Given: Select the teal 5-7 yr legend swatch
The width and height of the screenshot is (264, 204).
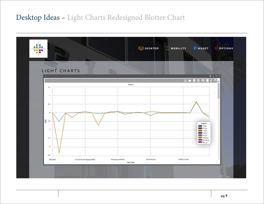Looking at the screenshot, I should 200,135.
